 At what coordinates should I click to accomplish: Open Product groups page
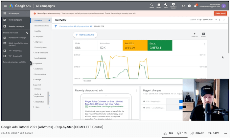(x=40, y=48)
